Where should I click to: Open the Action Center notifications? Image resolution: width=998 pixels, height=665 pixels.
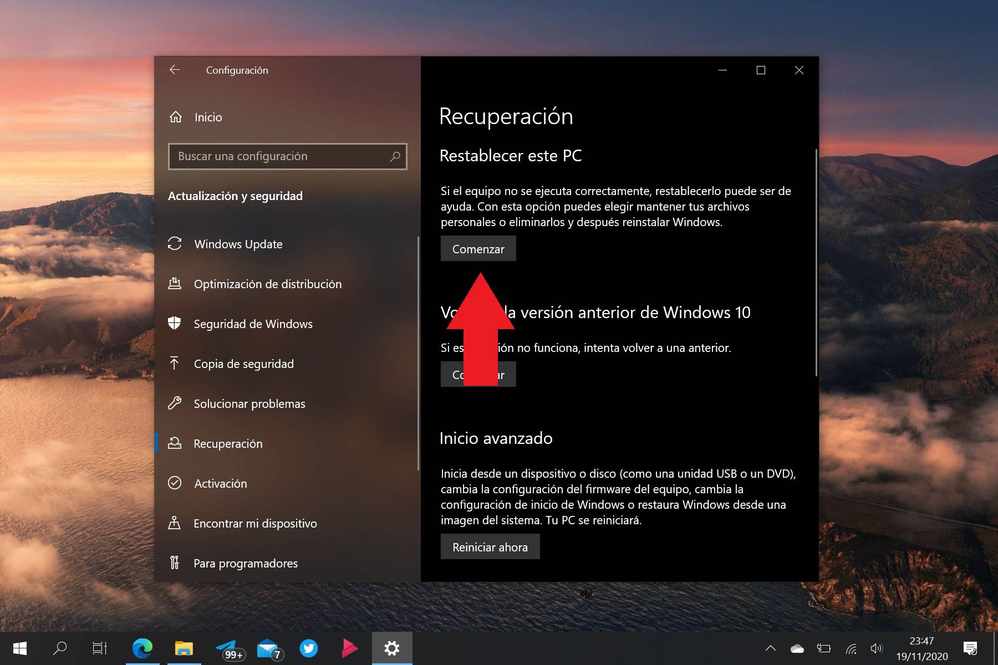970,648
